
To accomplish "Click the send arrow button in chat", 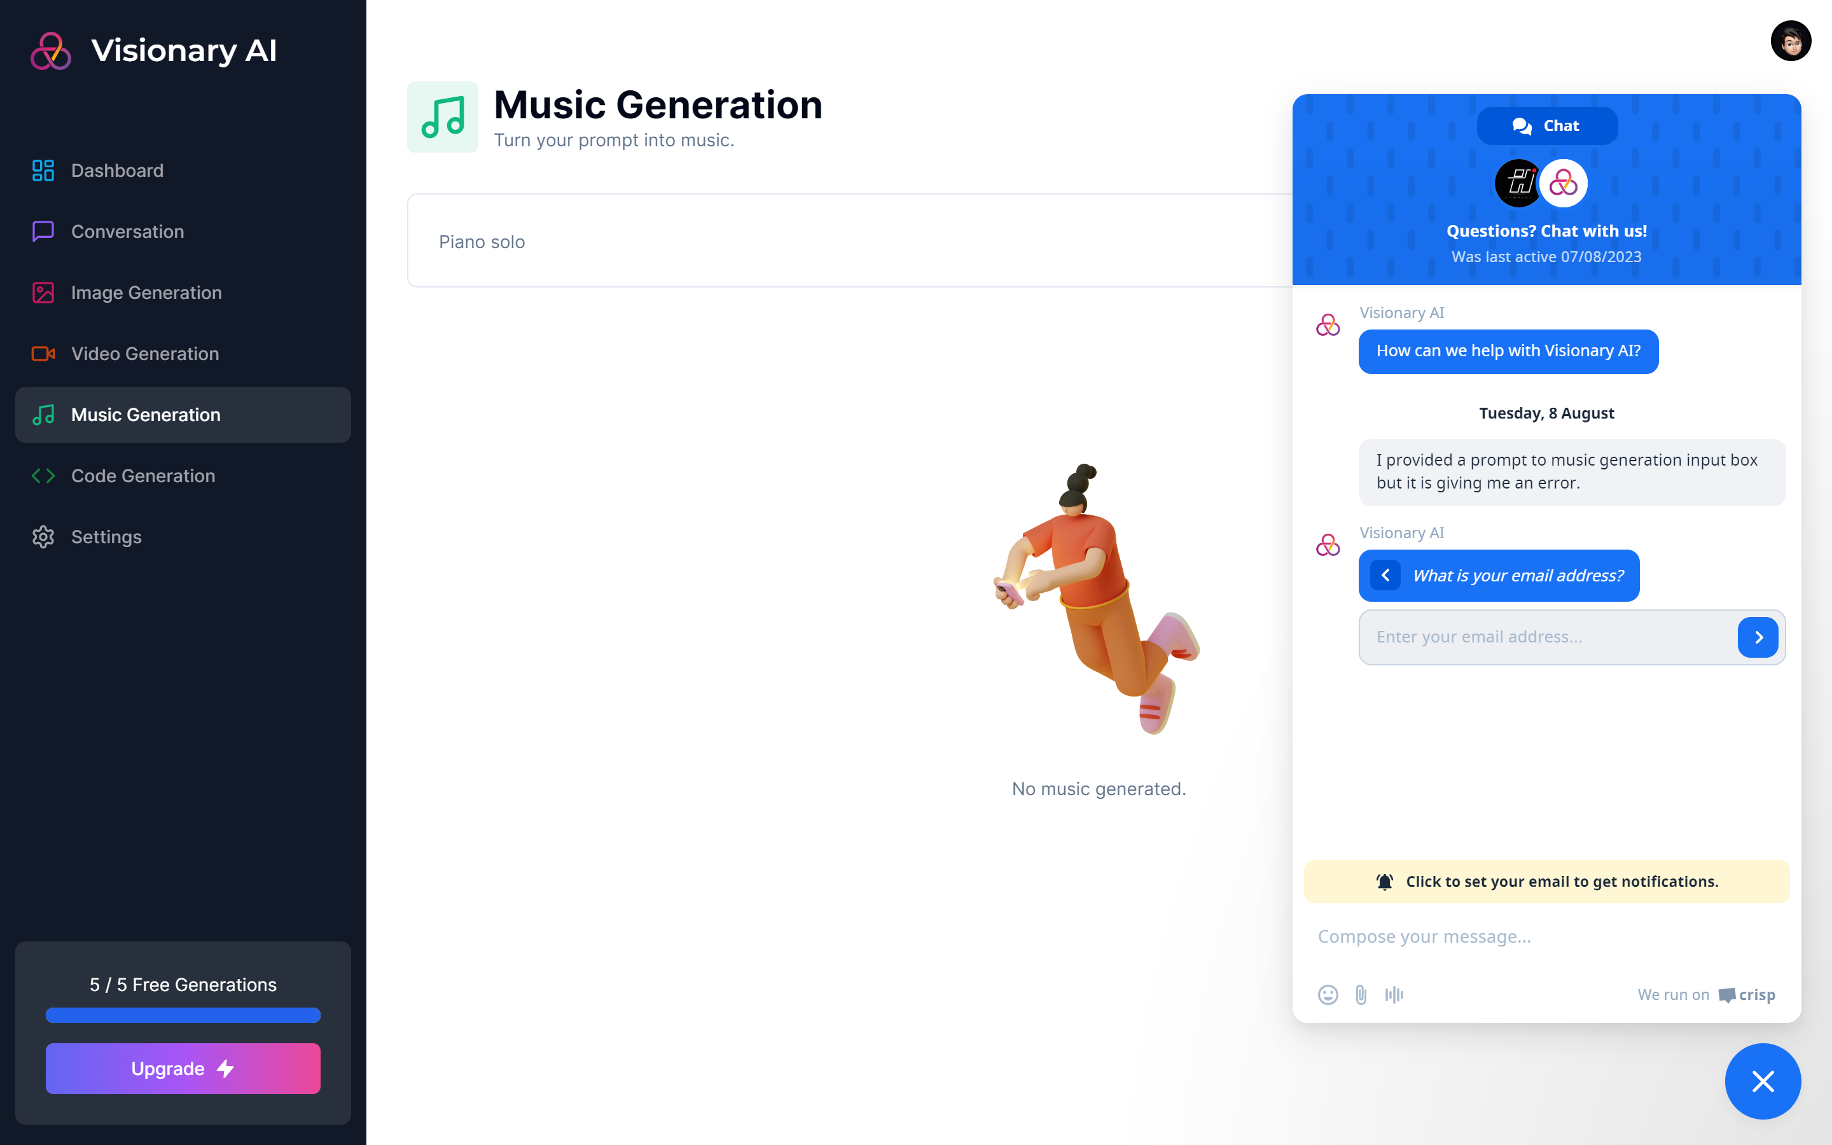I will click(x=1758, y=637).
